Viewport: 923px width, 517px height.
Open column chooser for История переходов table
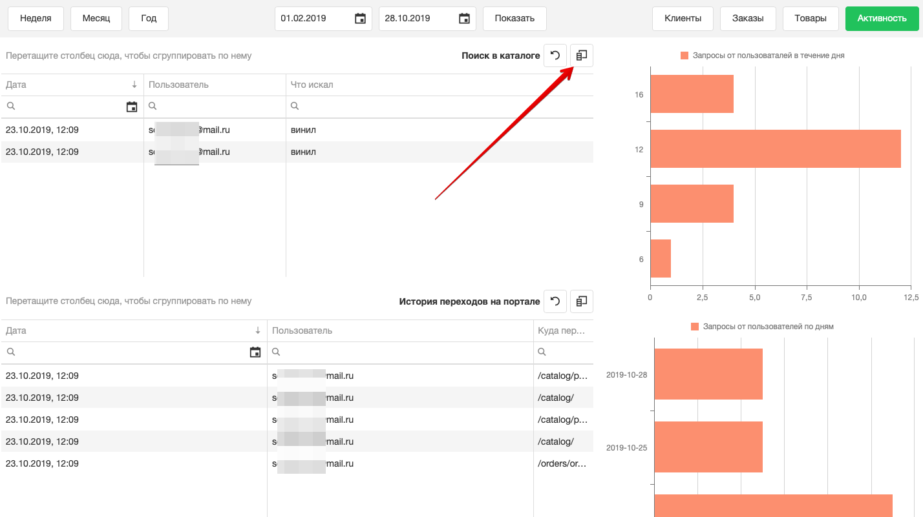(582, 301)
